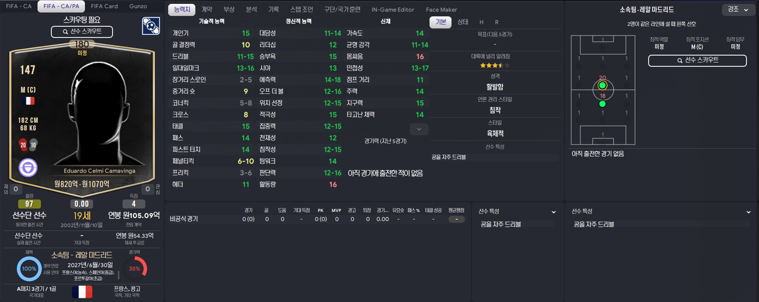
Task: Expand the middle 선수 특성 panel dropdown
Action: pyautogui.click(x=554, y=212)
